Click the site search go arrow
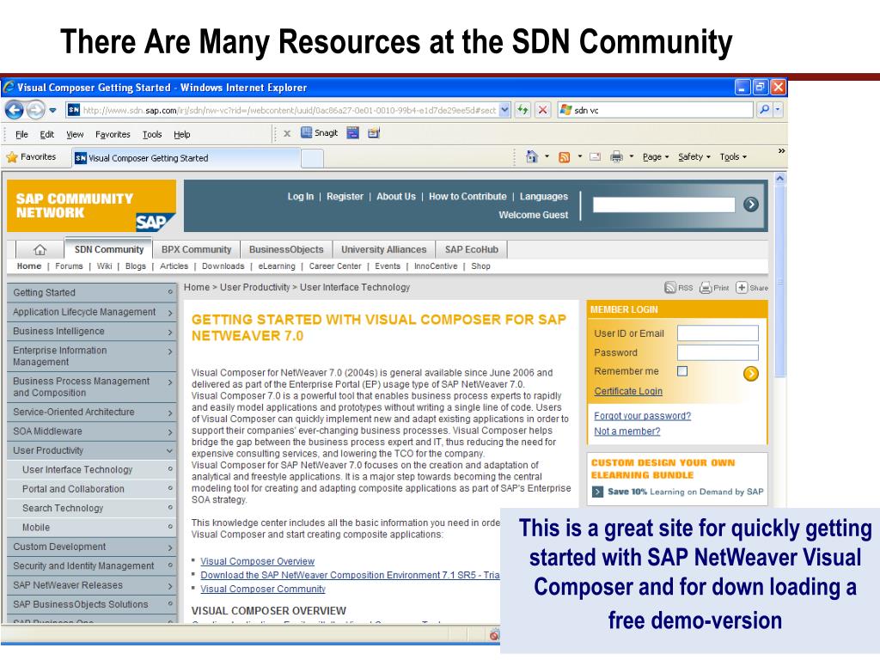Screen dimensions: 880x660 (x=751, y=205)
